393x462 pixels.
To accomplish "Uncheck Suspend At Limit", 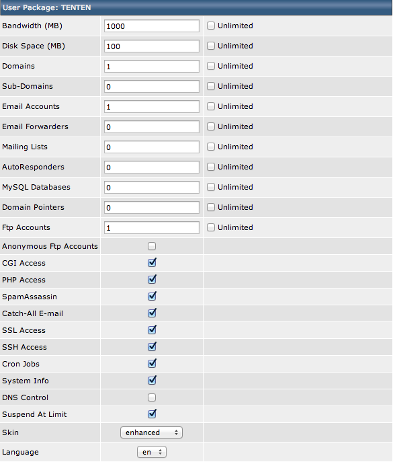I will click(x=152, y=414).
